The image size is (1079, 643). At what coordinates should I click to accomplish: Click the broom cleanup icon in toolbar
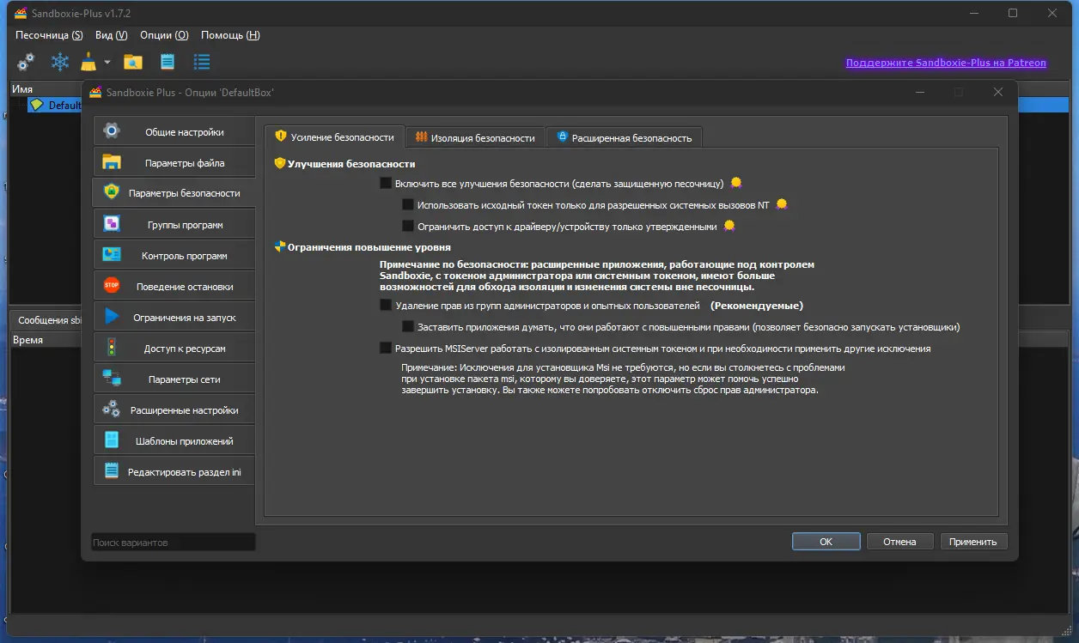[88, 62]
